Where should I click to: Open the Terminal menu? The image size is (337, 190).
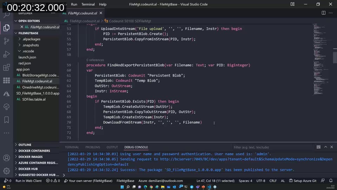point(88,4)
